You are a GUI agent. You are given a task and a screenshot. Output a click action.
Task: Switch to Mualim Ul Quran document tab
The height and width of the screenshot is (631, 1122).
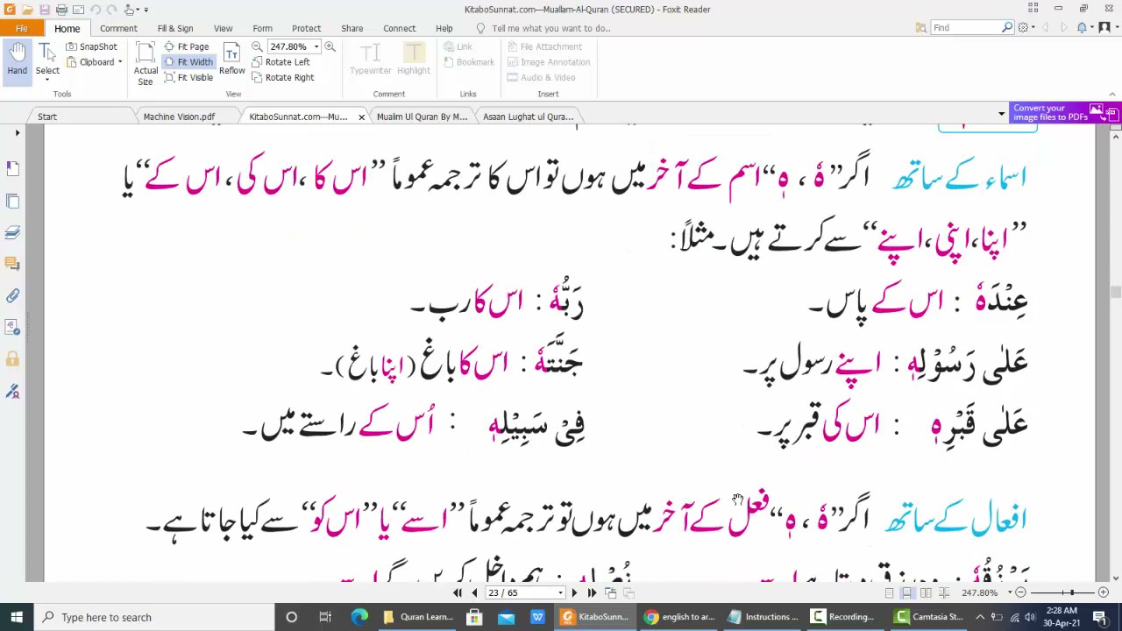coord(422,117)
